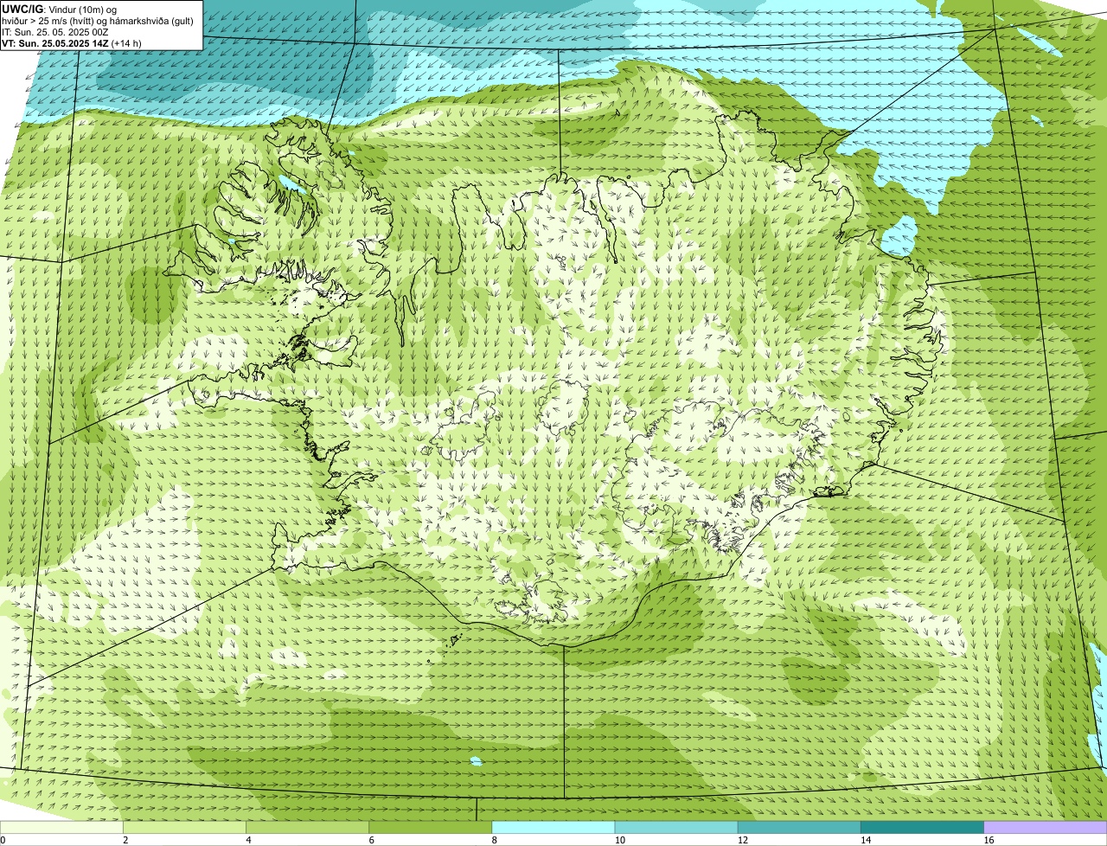The width and height of the screenshot is (1107, 846).
Task: Click the legend swatch for 2–4 m/s
Action: [x=184, y=827]
